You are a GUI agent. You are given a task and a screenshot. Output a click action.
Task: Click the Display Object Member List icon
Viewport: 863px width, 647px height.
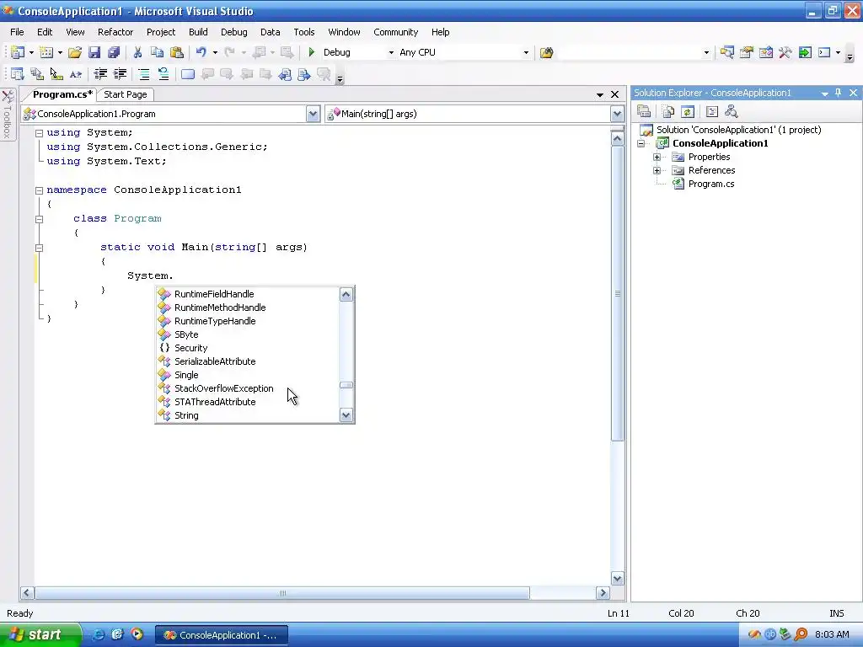18,74
